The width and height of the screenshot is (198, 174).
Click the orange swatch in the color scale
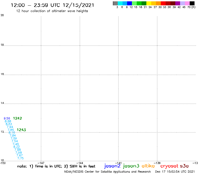pos(158,3)
